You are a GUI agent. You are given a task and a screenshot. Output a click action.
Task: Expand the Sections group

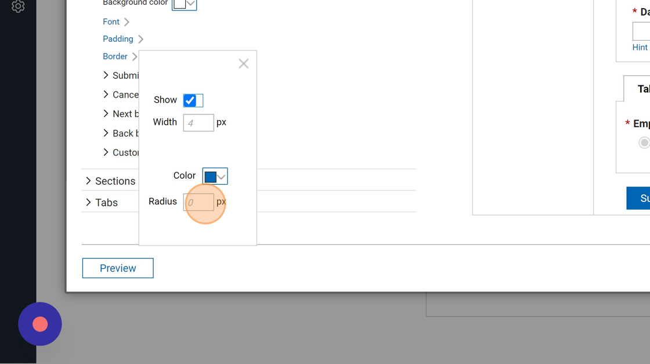coord(88,181)
